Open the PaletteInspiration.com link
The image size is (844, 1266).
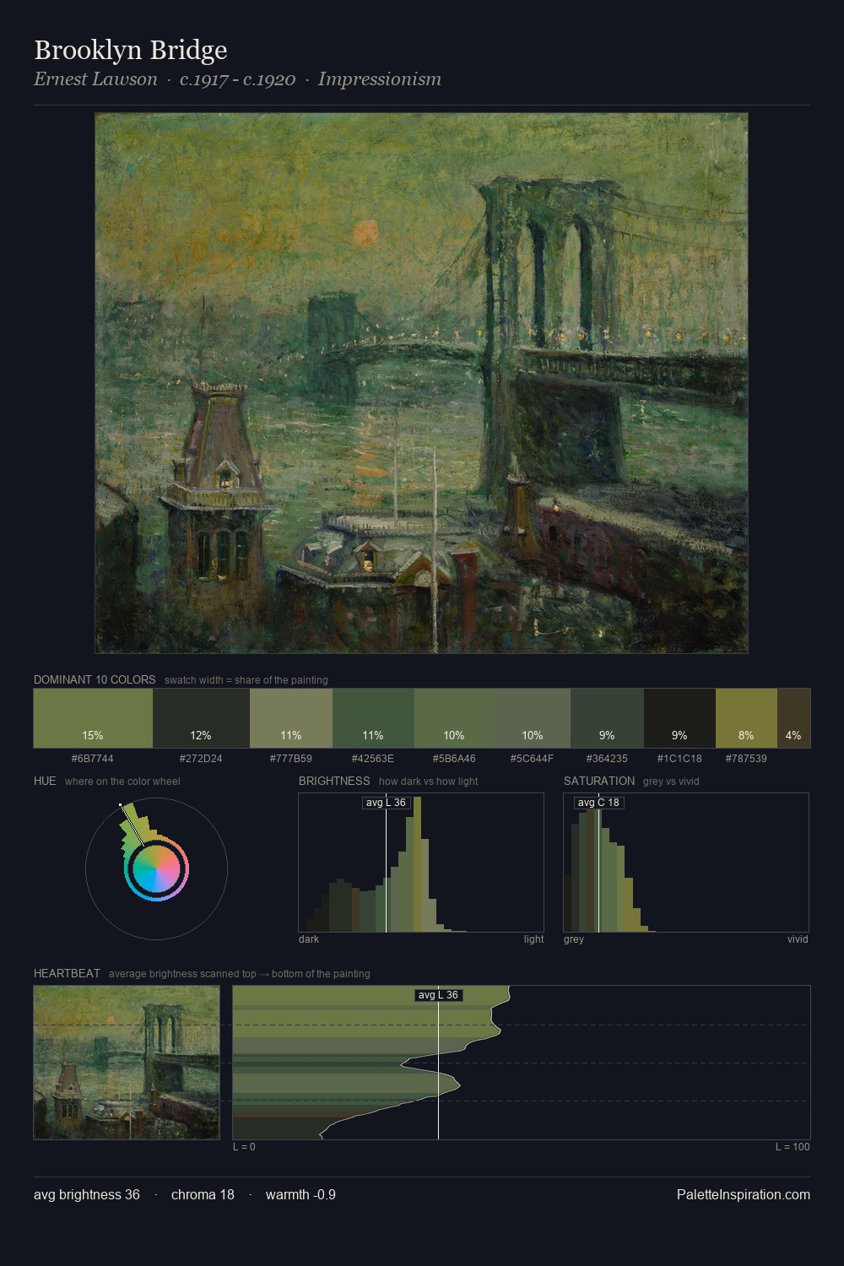[x=744, y=1194]
